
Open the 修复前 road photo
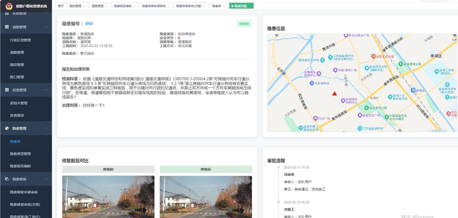click(108, 197)
